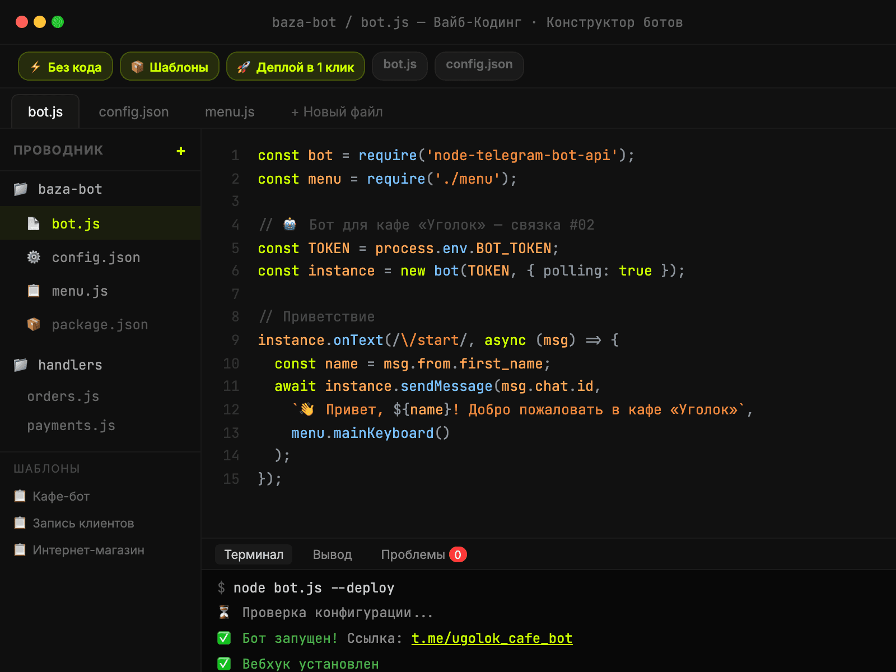The image size is (896, 672).
Task: Click onText on line 9
Action: 358,340
